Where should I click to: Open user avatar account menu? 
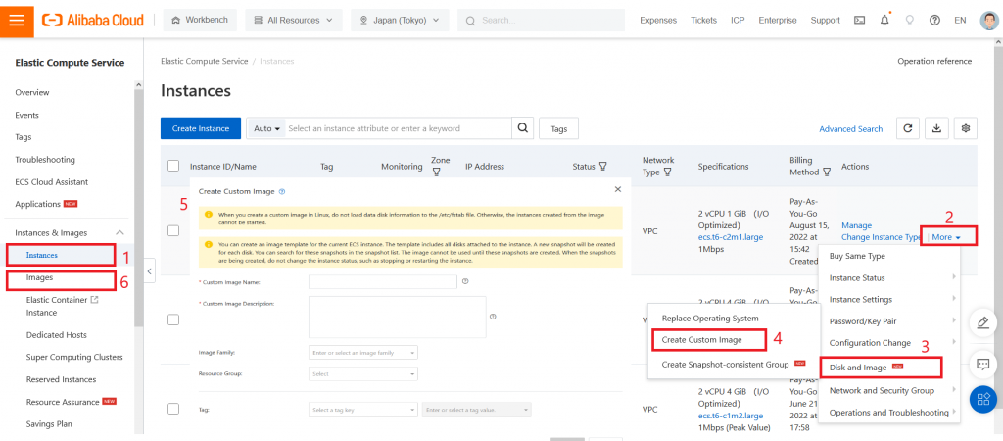pos(989,20)
